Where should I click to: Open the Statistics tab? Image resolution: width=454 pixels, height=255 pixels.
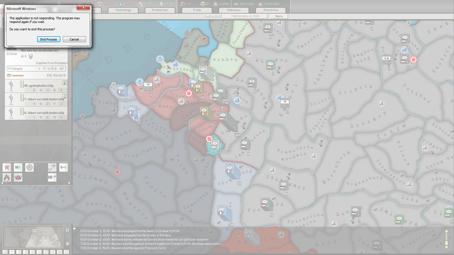tap(271, 10)
